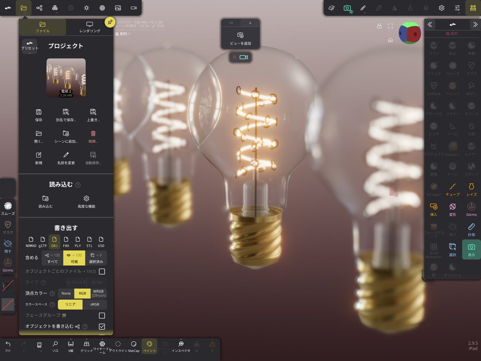Select the 選択 (Select) tool

coord(453,249)
